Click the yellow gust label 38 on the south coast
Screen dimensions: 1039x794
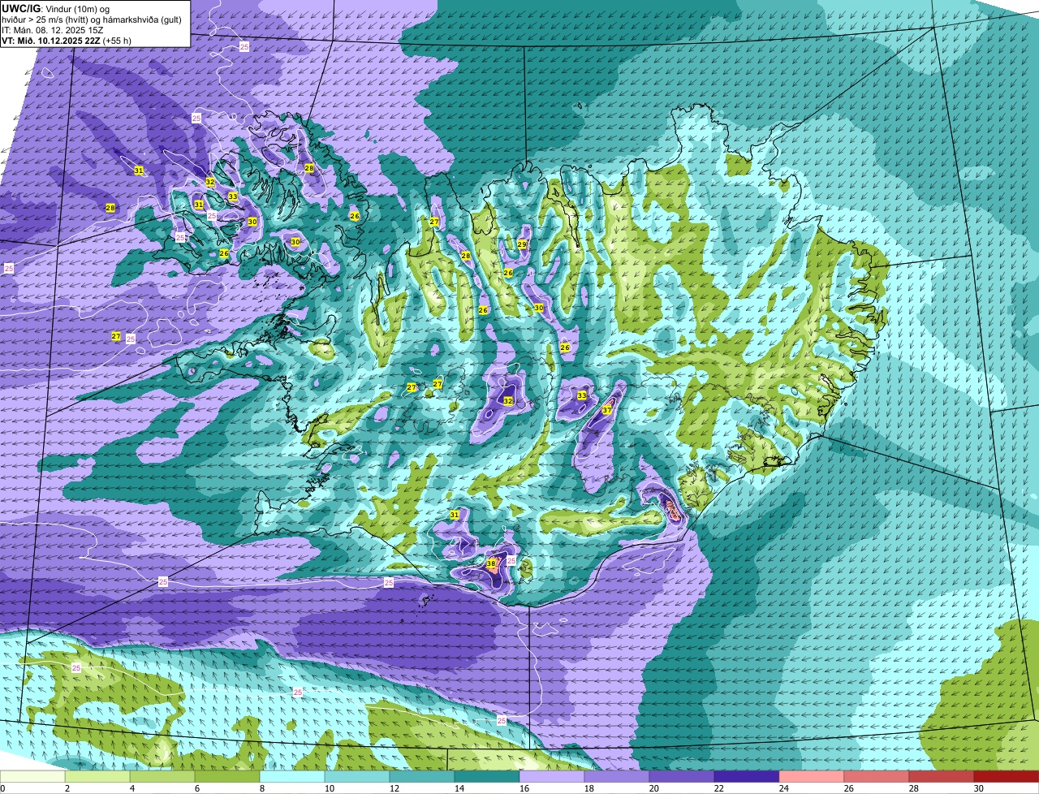pyautogui.click(x=491, y=563)
